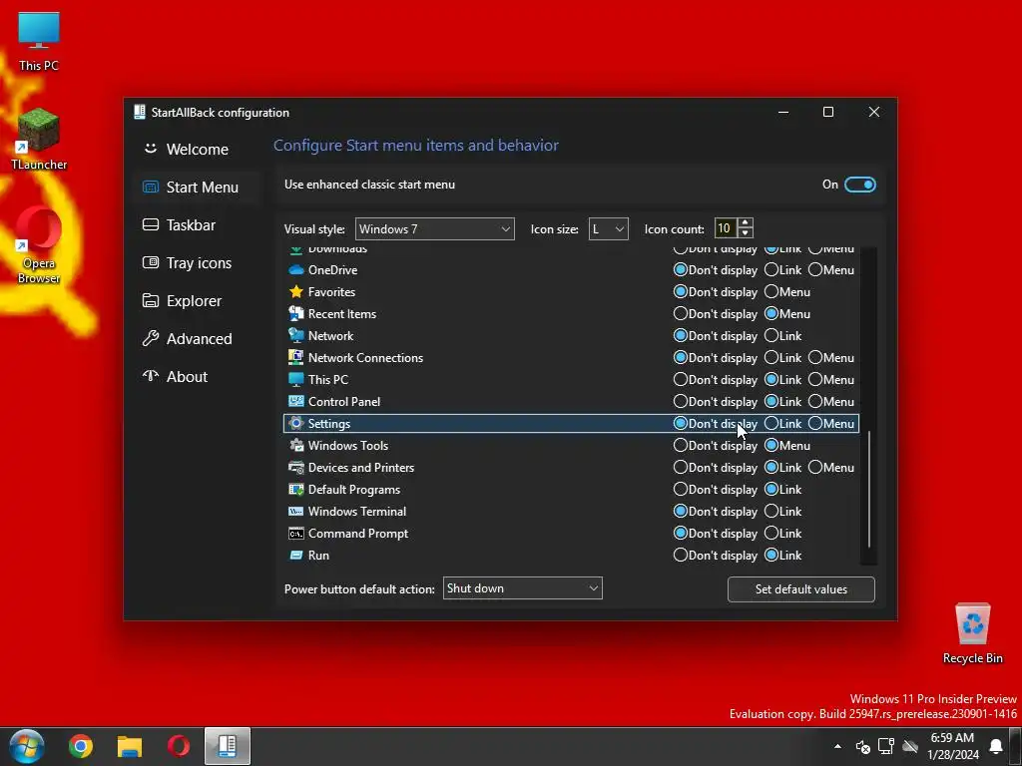This screenshot has width=1022, height=766.
Task: Click the StartAllBack title bar icon
Action: [140, 112]
